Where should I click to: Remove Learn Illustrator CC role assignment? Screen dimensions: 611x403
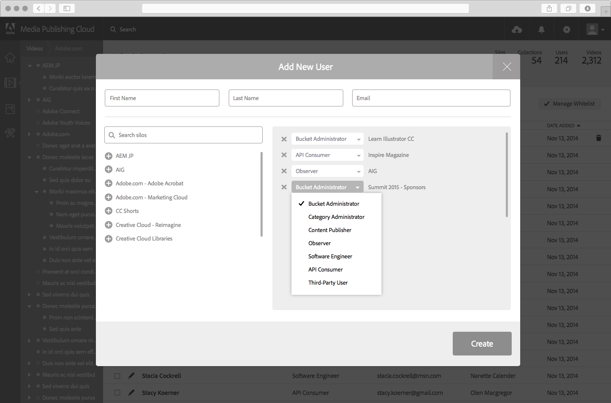[284, 139]
